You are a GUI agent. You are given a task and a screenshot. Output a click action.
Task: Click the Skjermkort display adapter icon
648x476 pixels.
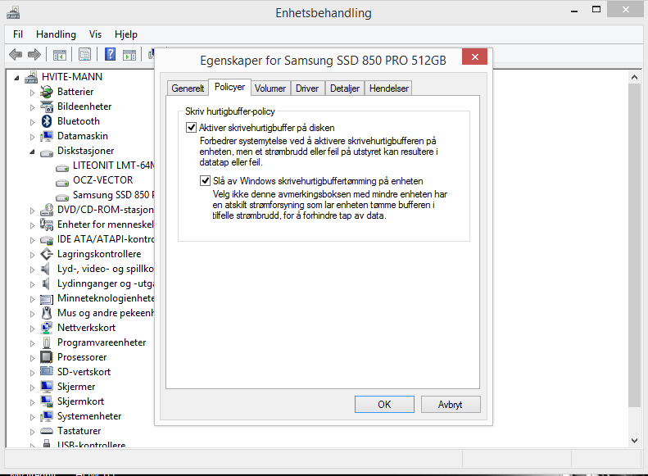click(x=47, y=401)
